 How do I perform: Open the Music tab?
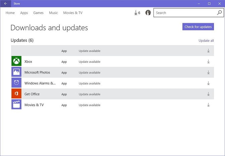point(53,13)
